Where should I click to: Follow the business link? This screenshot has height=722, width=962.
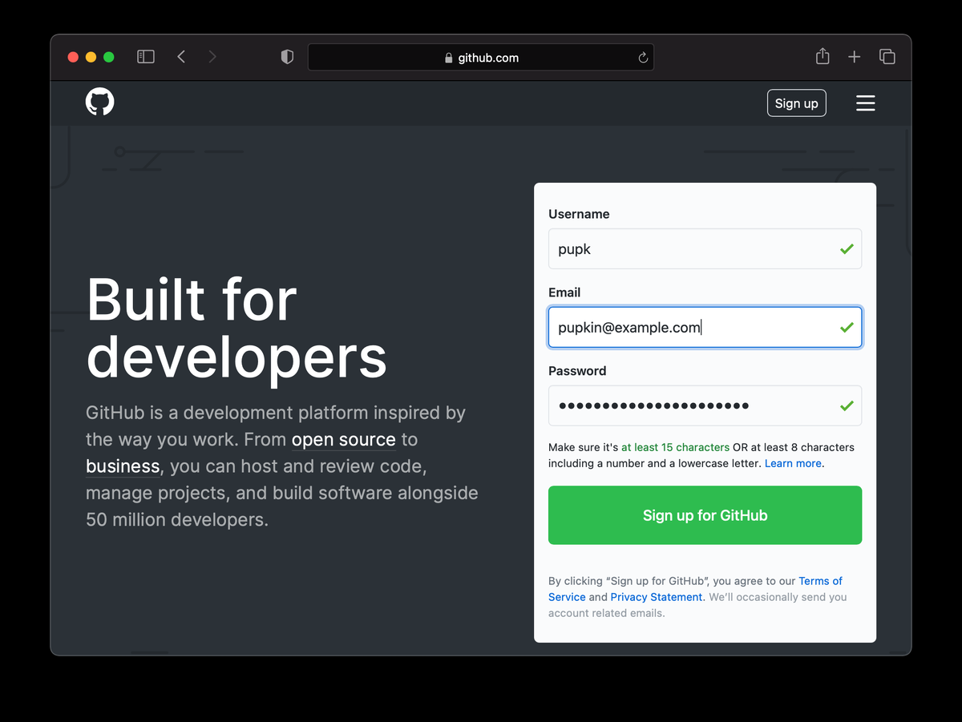(123, 466)
